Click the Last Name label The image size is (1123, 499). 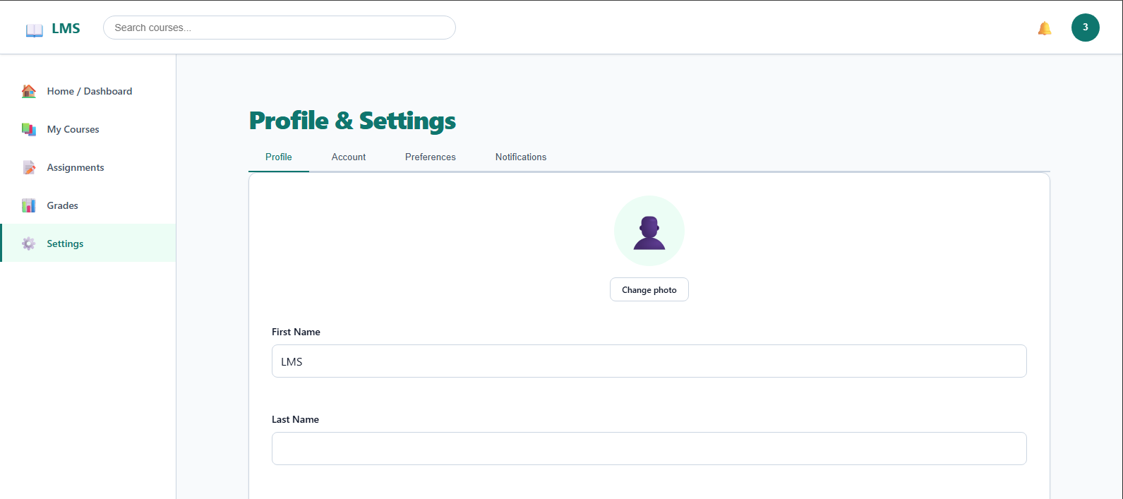[295, 419]
